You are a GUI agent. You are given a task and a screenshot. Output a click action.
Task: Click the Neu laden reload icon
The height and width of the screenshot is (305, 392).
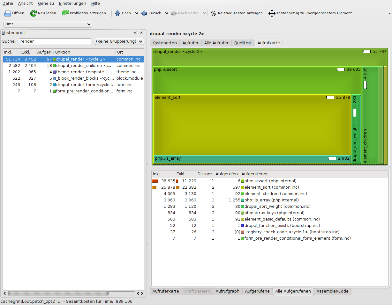click(x=34, y=13)
